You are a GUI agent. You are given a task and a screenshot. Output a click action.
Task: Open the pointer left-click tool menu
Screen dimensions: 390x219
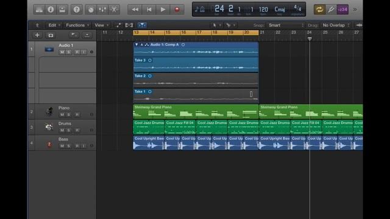216,25
